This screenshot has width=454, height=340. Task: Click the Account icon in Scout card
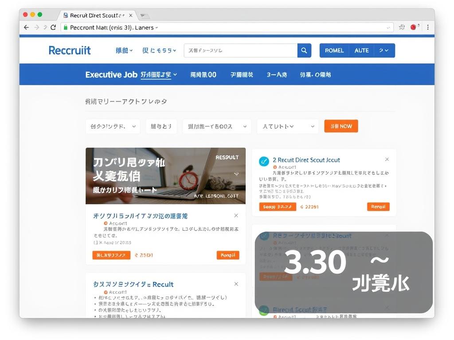coord(275,167)
